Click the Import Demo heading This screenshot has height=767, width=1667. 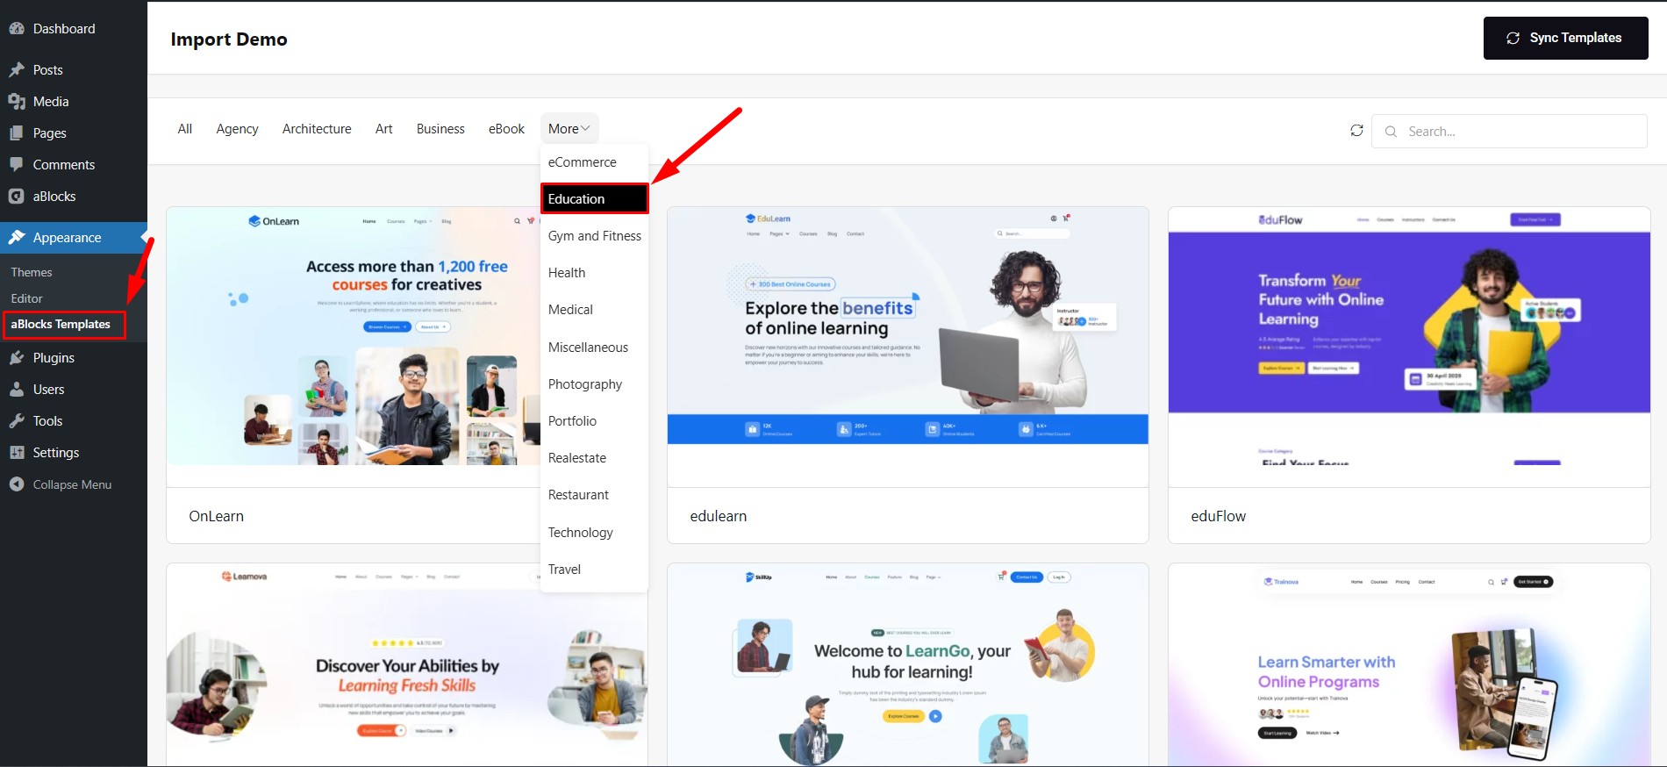(229, 39)
